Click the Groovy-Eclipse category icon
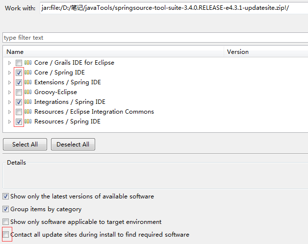This screenshot has height=244, width=308. click(28, 92)
